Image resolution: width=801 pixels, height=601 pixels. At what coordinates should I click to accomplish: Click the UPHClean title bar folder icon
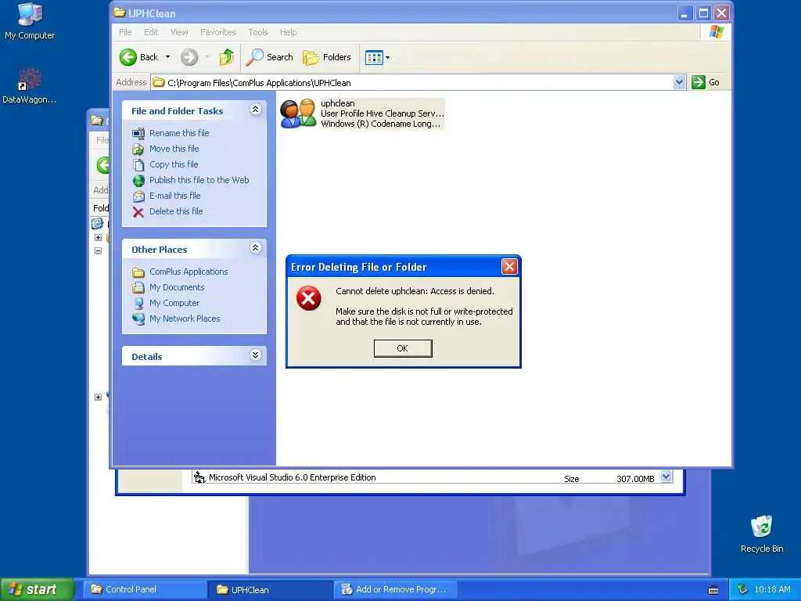(120, 13)
